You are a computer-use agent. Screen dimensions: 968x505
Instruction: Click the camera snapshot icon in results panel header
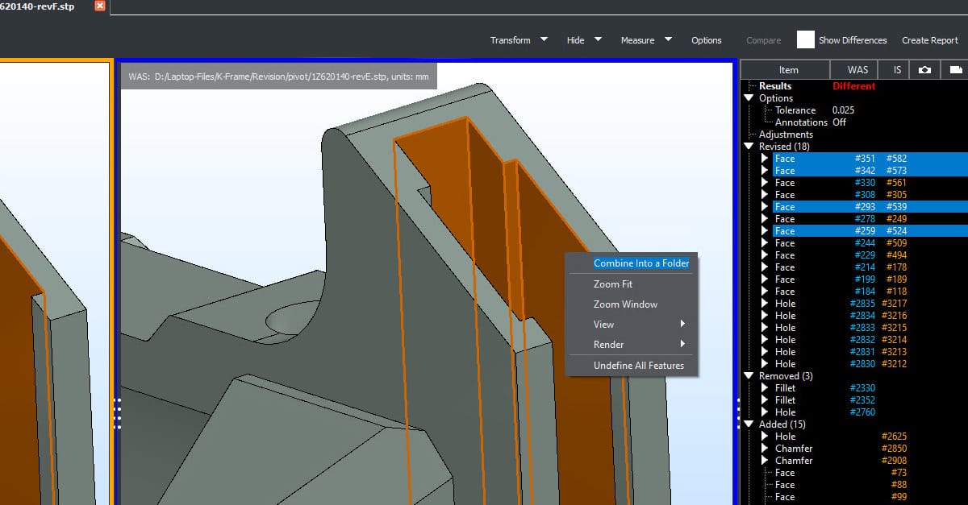coord(924,69)
